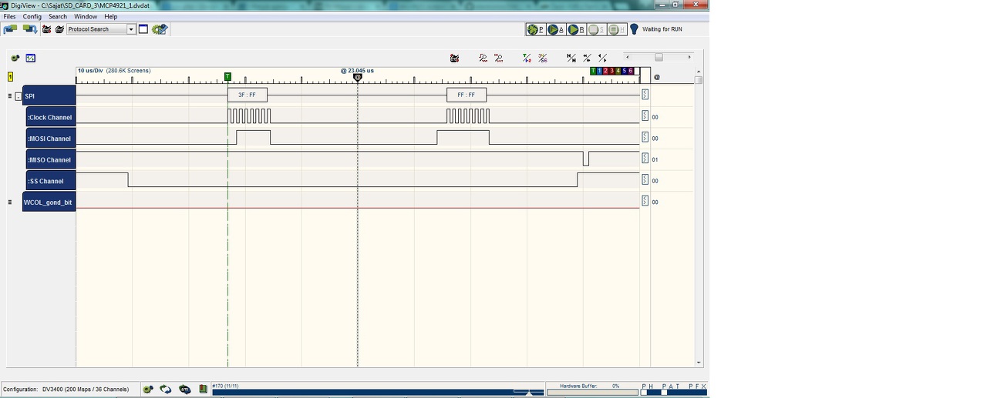Click the decoded FF : FF SPI data box
The height and width of the screenshot is (398, 987).
pos(467,95)
